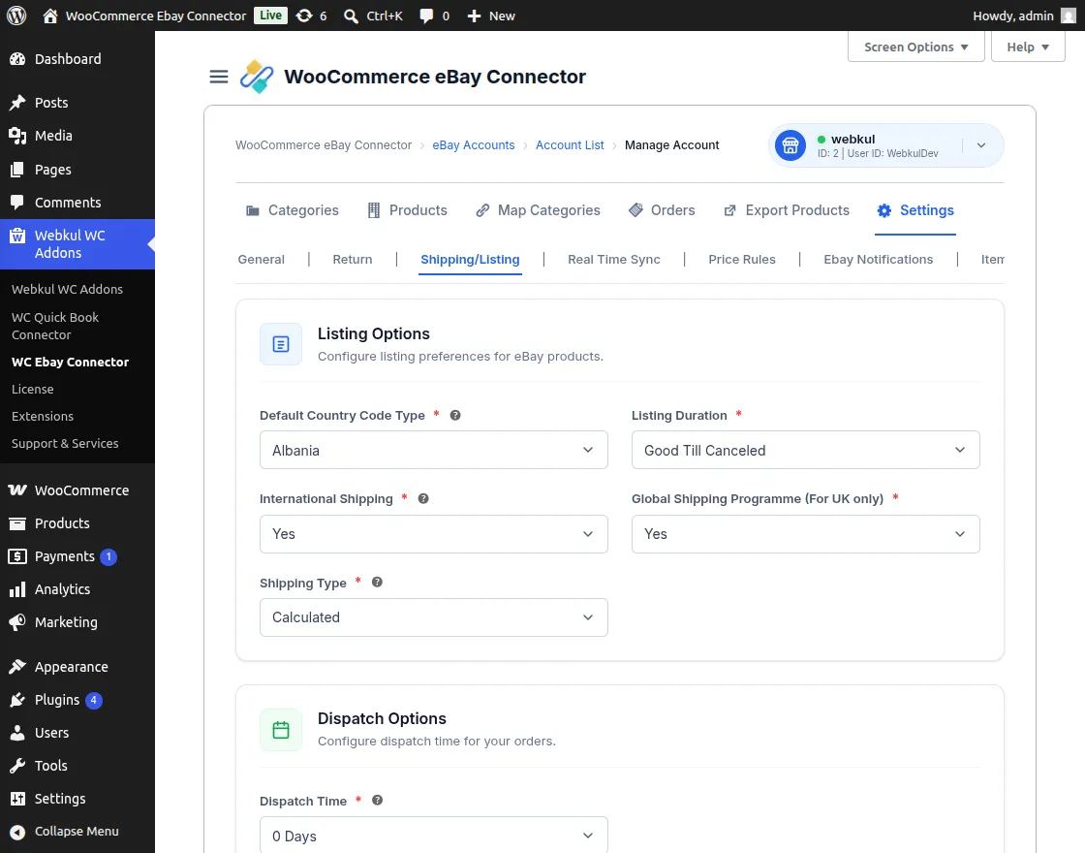Click the Live status badge
The height and width of the screenshot is (853, 1085).
click(x=270, y=16)
